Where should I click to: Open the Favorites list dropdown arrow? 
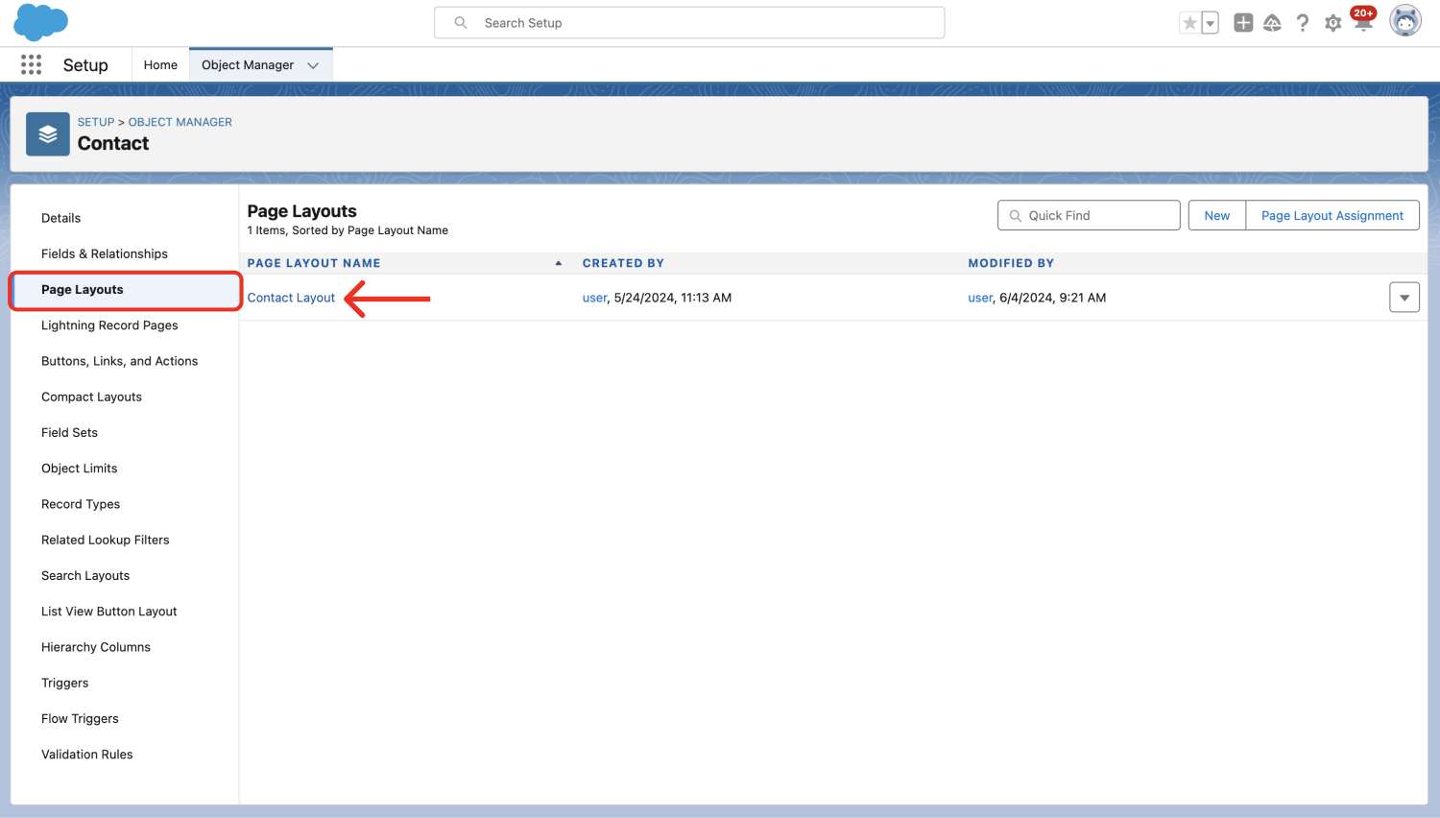1210,23
